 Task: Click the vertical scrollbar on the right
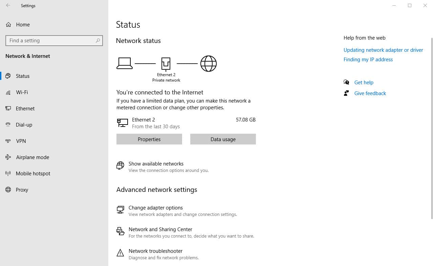pyautogui.click(x=432, y=128)
